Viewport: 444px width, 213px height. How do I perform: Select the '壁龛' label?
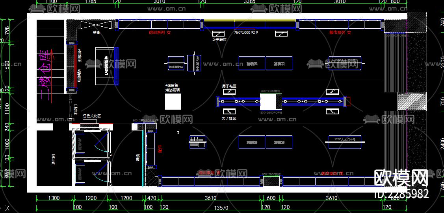[97, 33]
